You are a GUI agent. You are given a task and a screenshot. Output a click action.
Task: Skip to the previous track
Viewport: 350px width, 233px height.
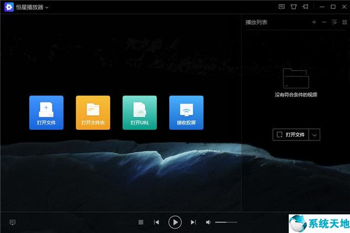(156, 222)
